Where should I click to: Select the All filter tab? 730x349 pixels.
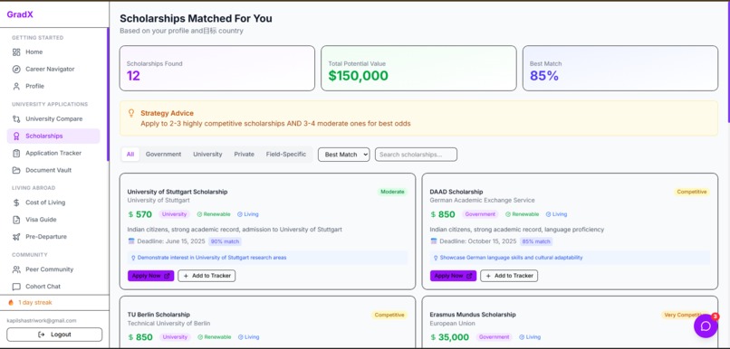(130, 155)
